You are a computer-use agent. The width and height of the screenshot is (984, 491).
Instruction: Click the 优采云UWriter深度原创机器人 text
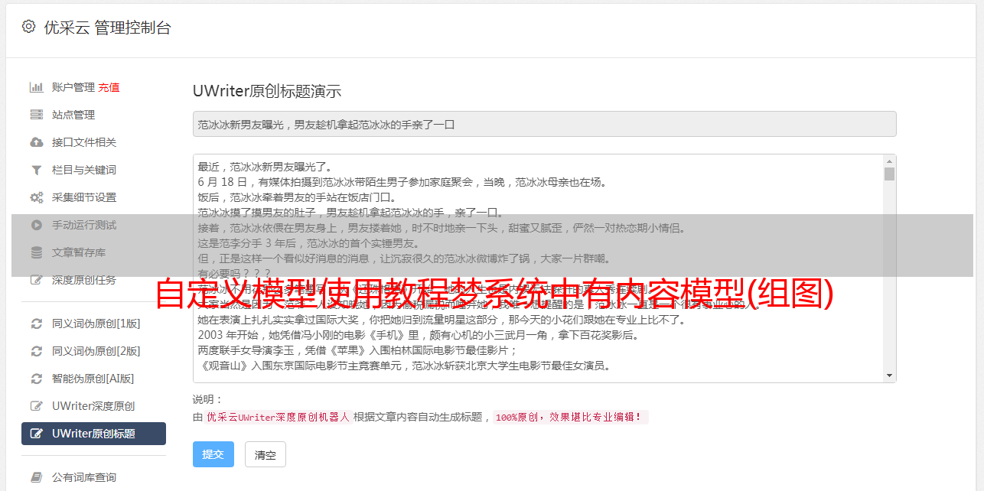(x=278, y=418)
